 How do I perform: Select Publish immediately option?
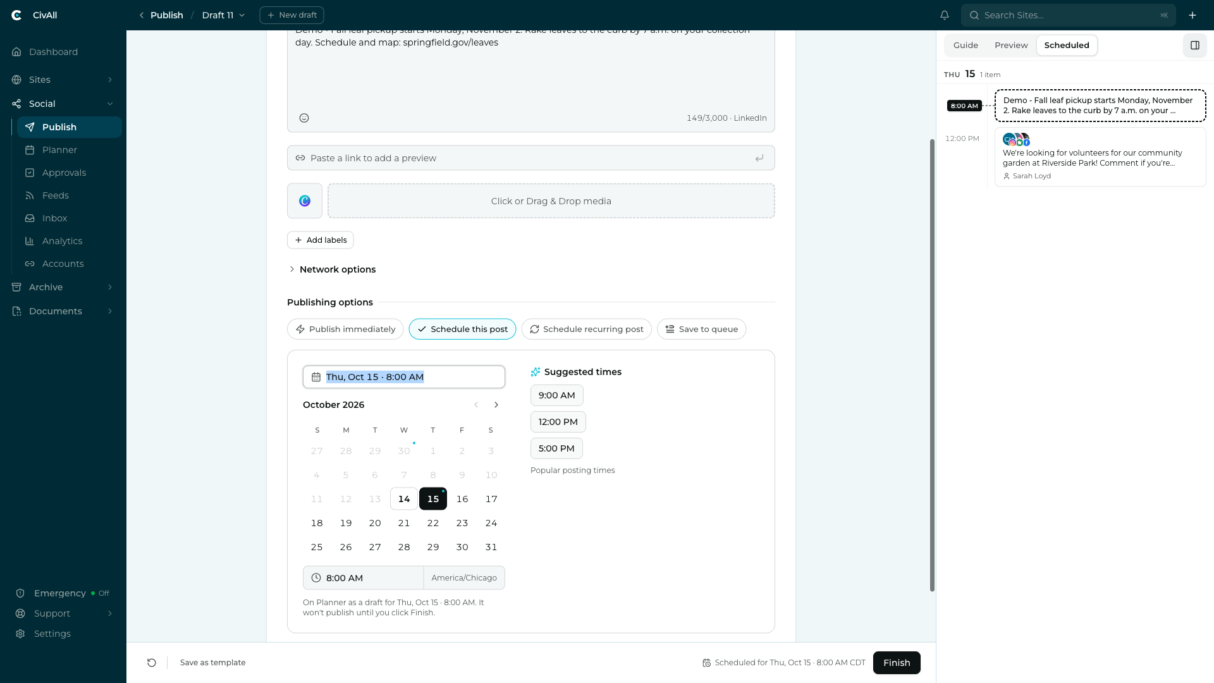pos(345,329)
